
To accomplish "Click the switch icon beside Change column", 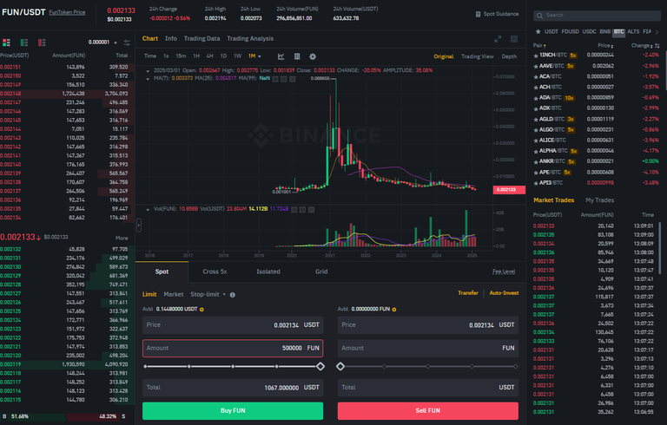I will coord(657,45).
